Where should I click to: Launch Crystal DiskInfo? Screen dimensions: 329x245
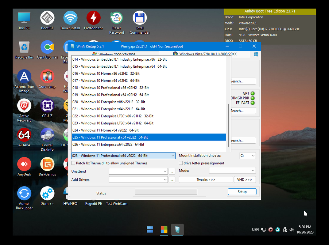pos(47,140)
